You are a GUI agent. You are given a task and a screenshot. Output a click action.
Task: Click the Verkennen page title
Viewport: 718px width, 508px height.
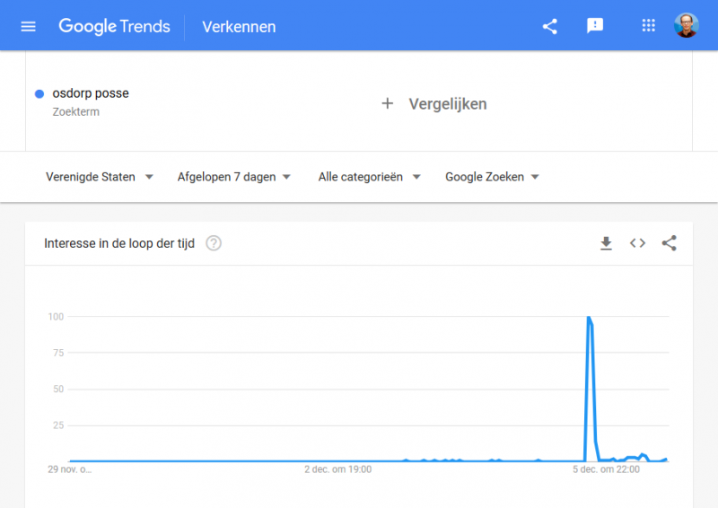[x=239, y=27]
